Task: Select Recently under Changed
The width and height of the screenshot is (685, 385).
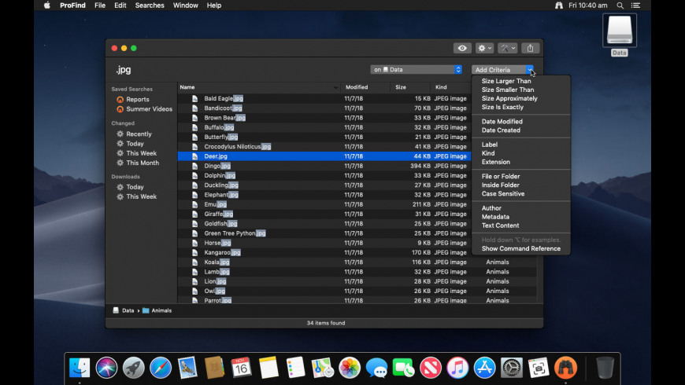Action: point(139,134)
